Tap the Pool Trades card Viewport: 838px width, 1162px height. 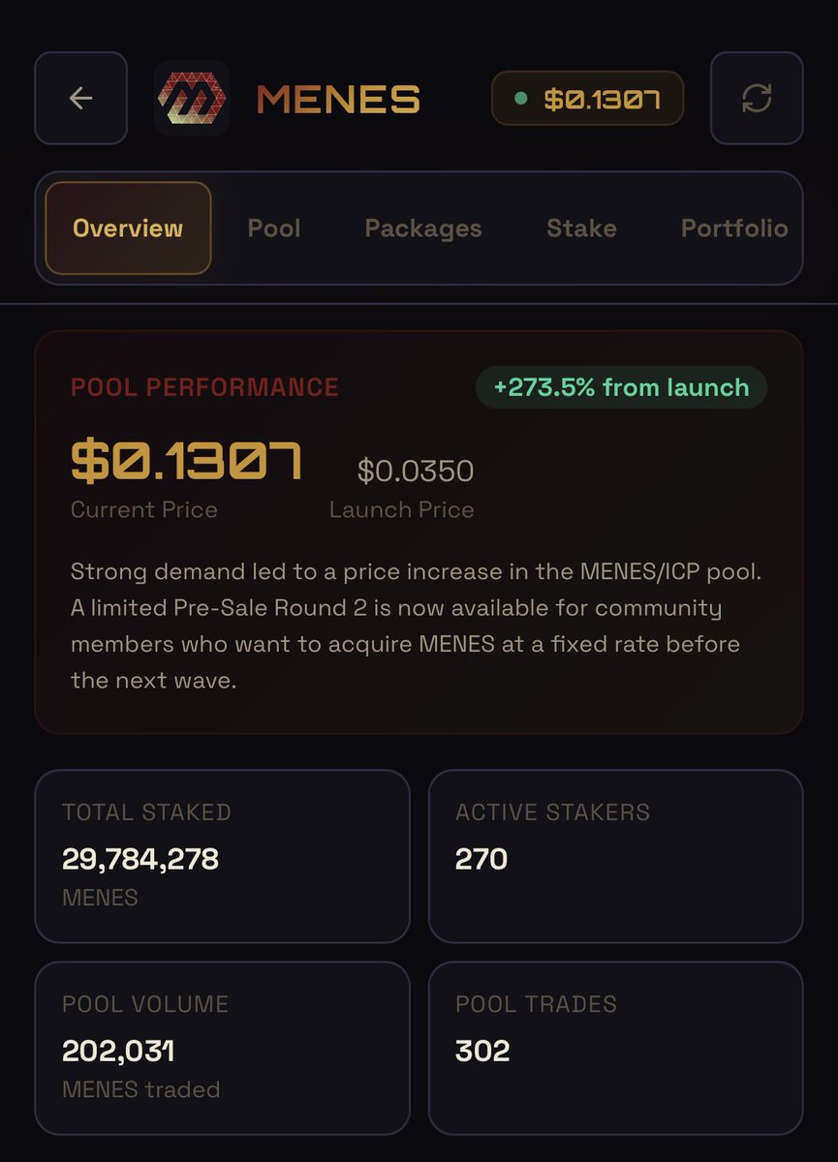(x=615, y=1048)
